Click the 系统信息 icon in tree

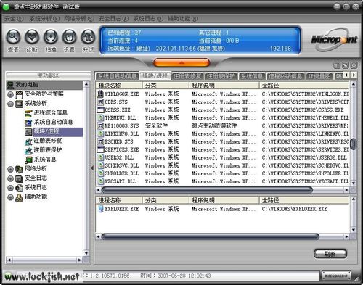pyautogui.click(x=28, y=160)
